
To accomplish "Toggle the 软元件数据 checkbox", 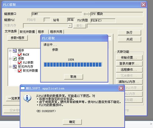I will (20, 71).
